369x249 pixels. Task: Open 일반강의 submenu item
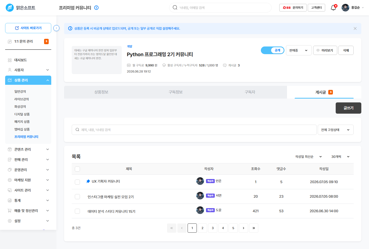(x=20, y=91)
